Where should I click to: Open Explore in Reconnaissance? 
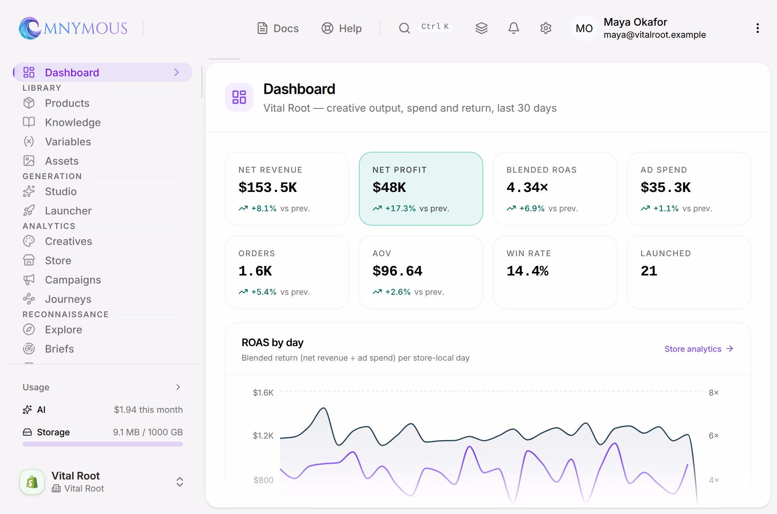(103, 329)
